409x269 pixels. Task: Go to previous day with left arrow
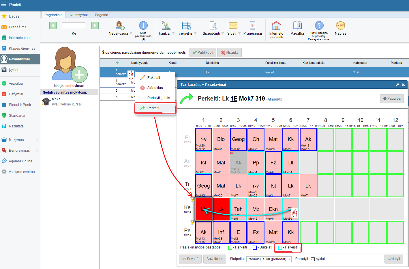(x=53, y=25)
